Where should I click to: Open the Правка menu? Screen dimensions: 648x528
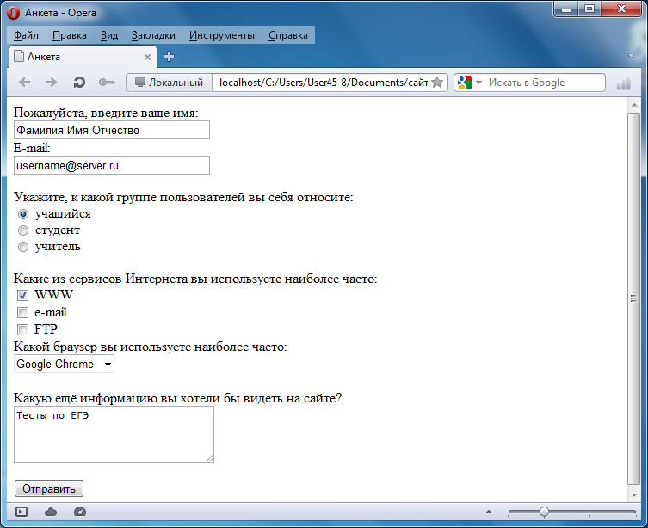70,35
